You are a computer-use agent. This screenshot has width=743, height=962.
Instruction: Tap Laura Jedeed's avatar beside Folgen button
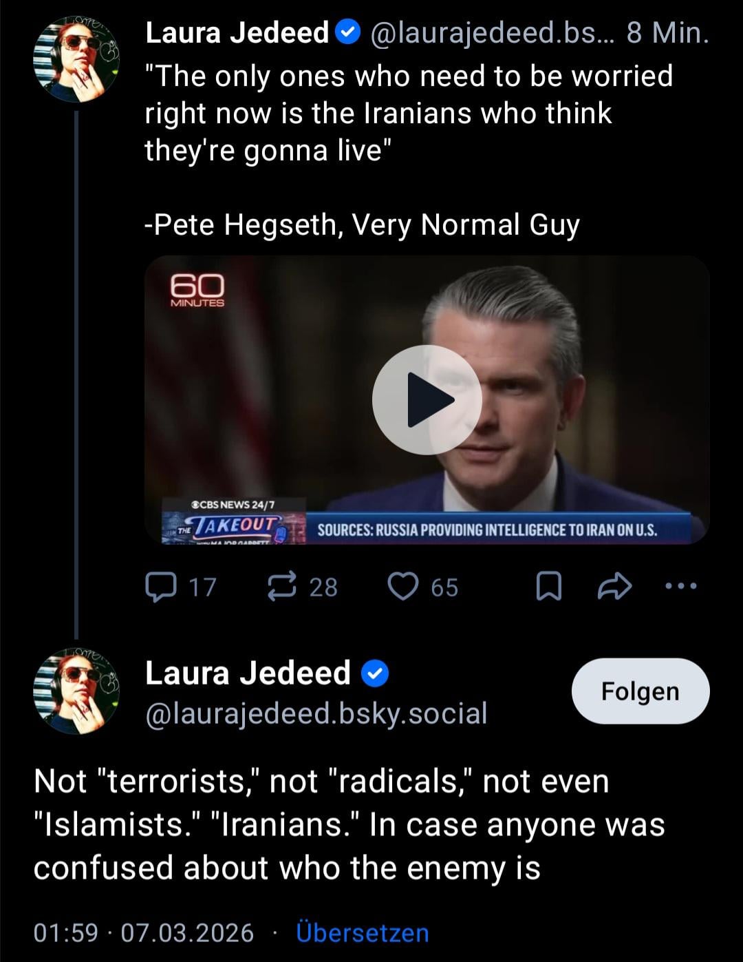pyautogui.click(x=76, y=691)
